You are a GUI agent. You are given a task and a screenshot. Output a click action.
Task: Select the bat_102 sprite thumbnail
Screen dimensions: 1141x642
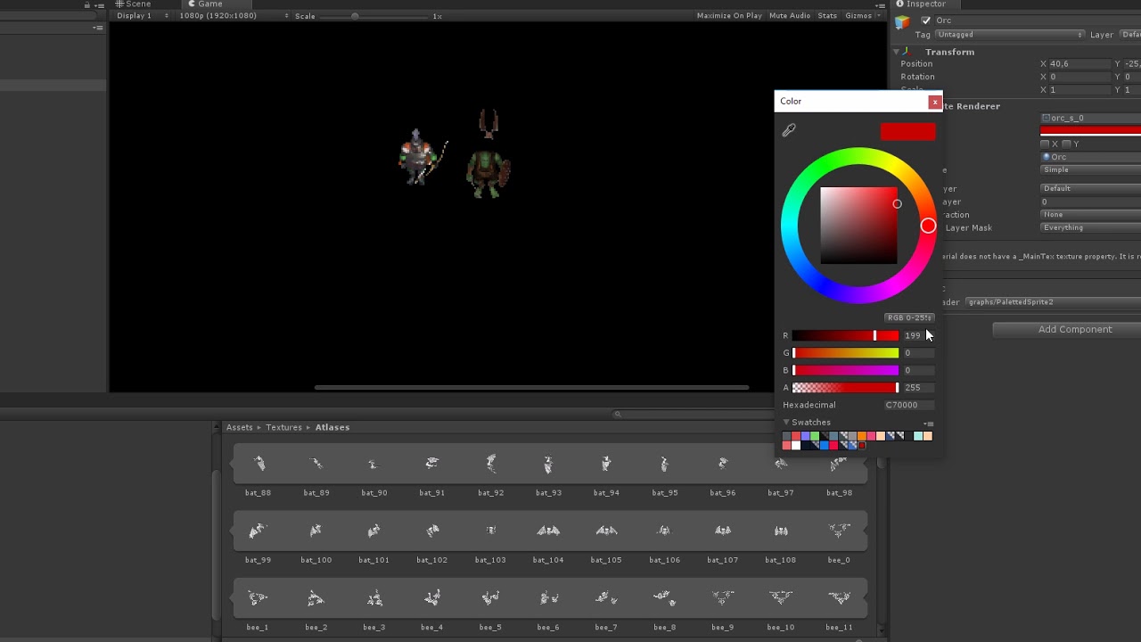pos(432,531)
